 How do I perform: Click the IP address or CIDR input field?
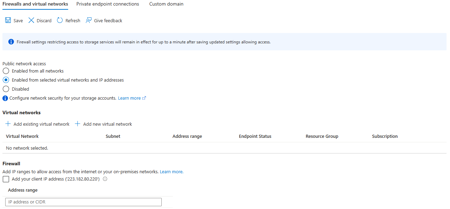click(x=83, y=202)
